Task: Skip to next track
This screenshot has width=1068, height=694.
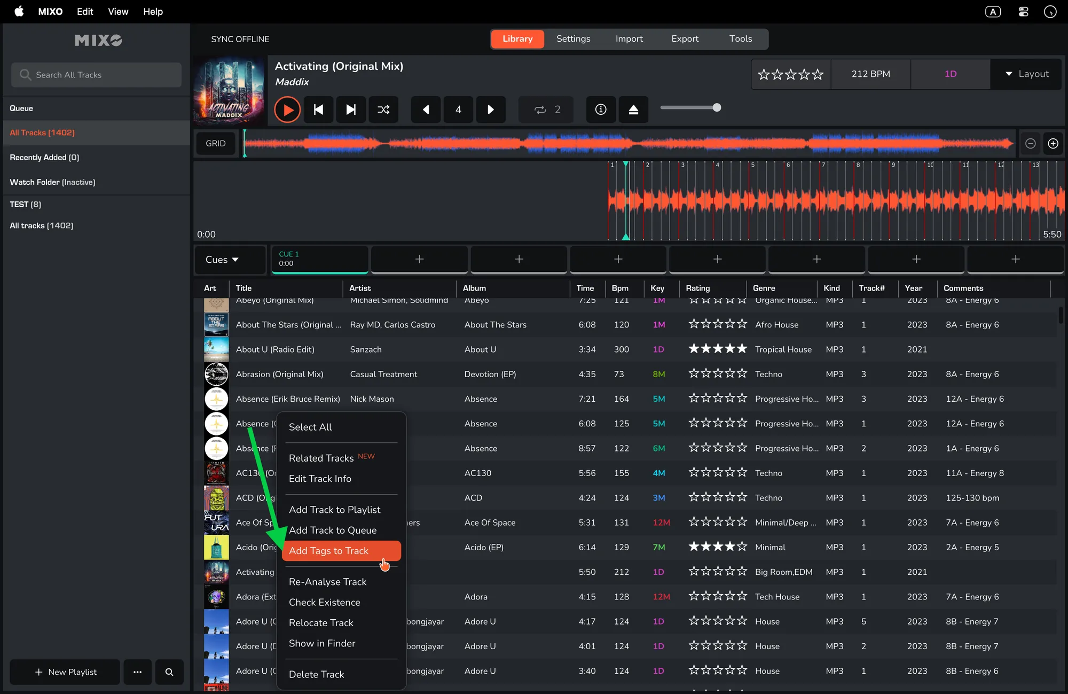Action: click(351, 110)
